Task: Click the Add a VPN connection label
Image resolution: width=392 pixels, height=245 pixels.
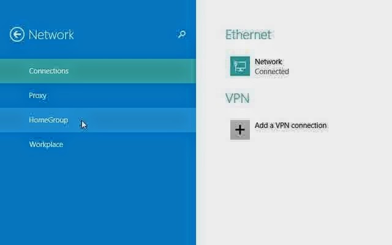Action: point(290,126)
